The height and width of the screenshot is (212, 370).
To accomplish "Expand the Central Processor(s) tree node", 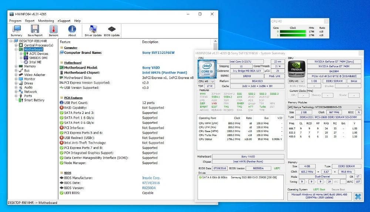I will click(16, 45).
